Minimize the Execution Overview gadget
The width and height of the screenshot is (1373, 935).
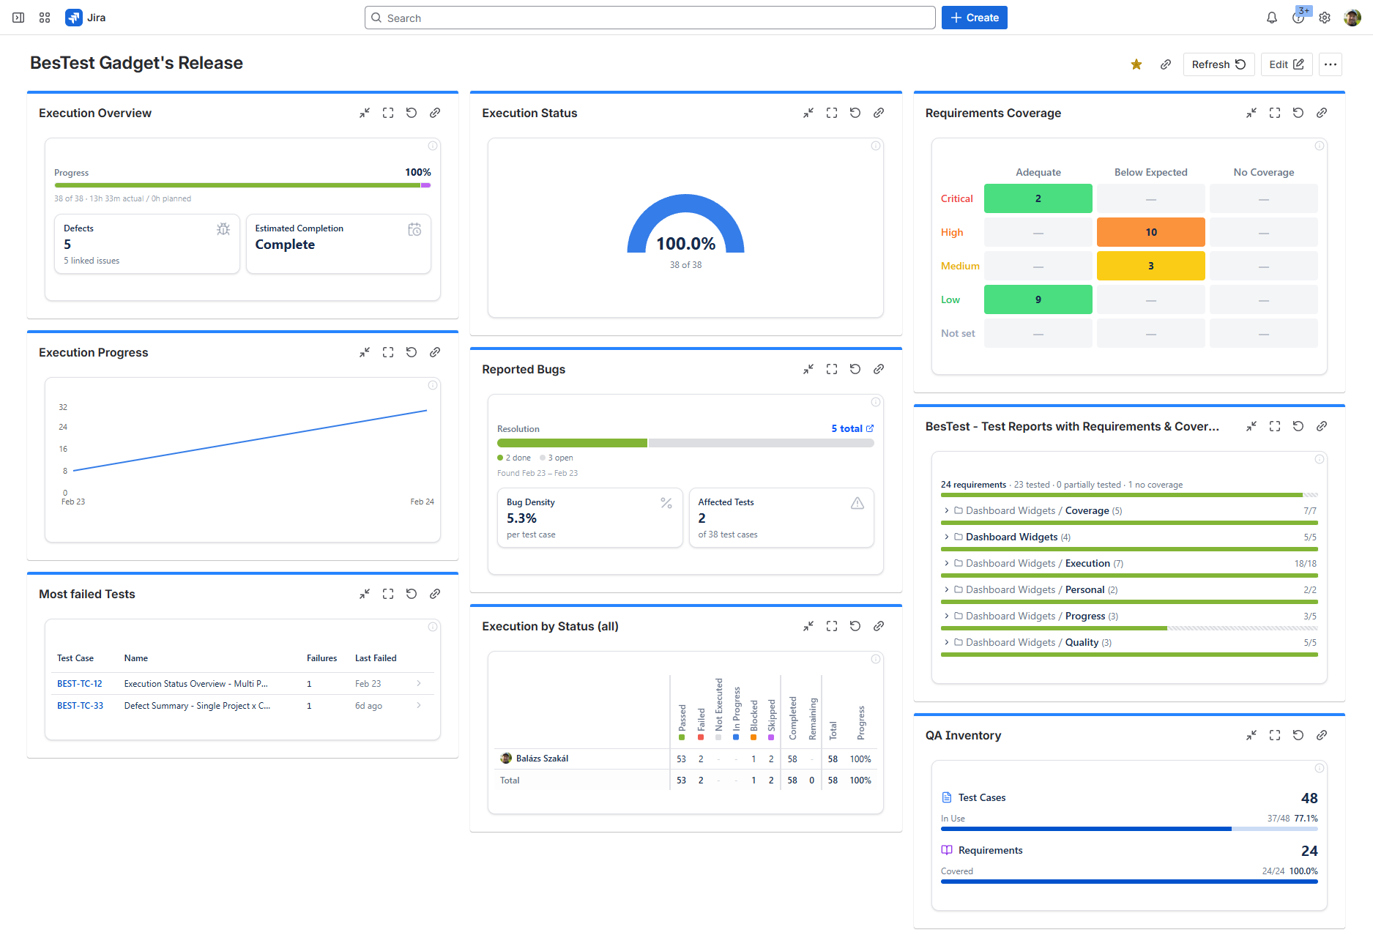(x=365, y=113)
